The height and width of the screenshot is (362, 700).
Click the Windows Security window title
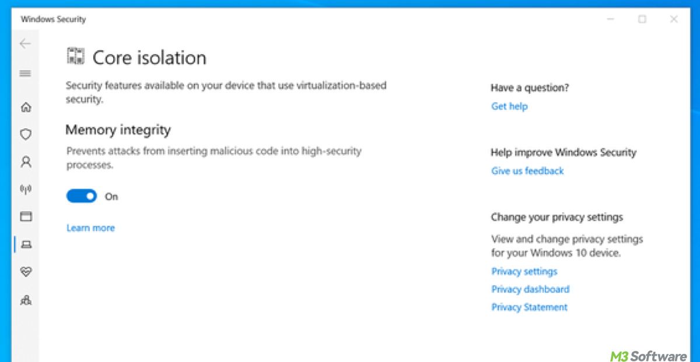pos(53,19)
